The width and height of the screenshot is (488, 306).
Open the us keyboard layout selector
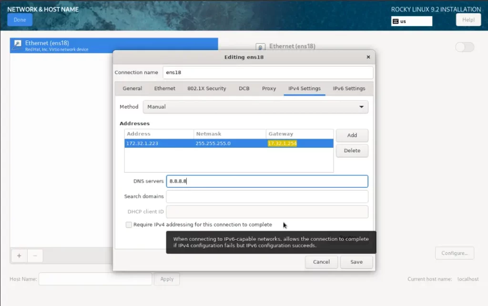pos(411,21)
